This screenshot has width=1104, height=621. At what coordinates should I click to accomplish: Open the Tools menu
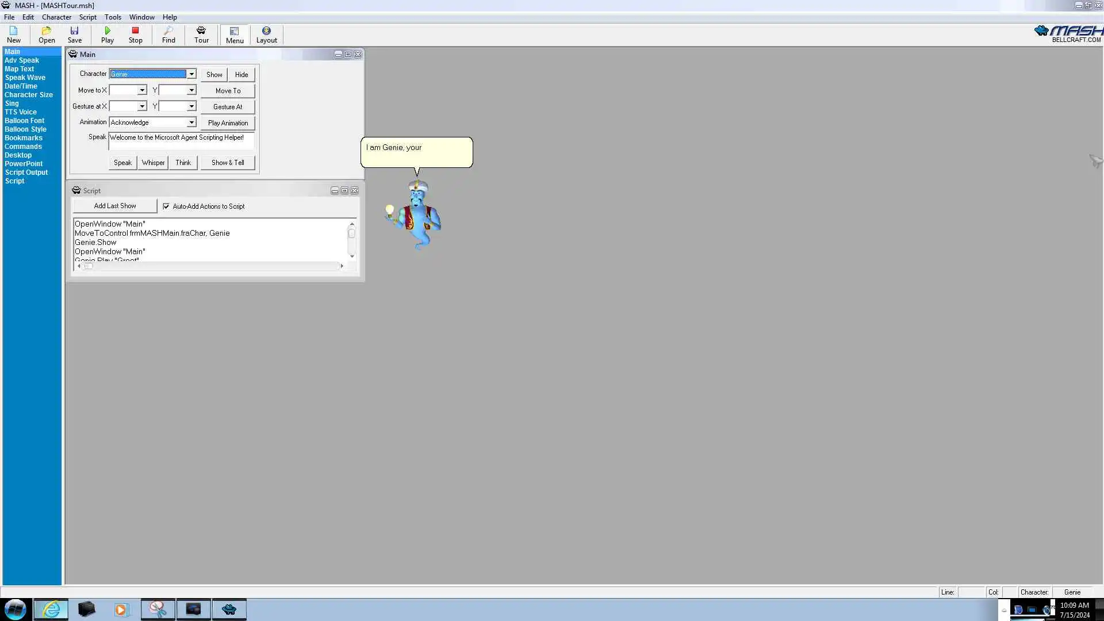113,17
